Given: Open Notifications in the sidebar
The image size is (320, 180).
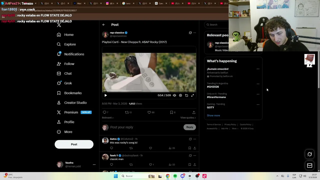Looking at the screenshot, I should (x=70, y=54).
